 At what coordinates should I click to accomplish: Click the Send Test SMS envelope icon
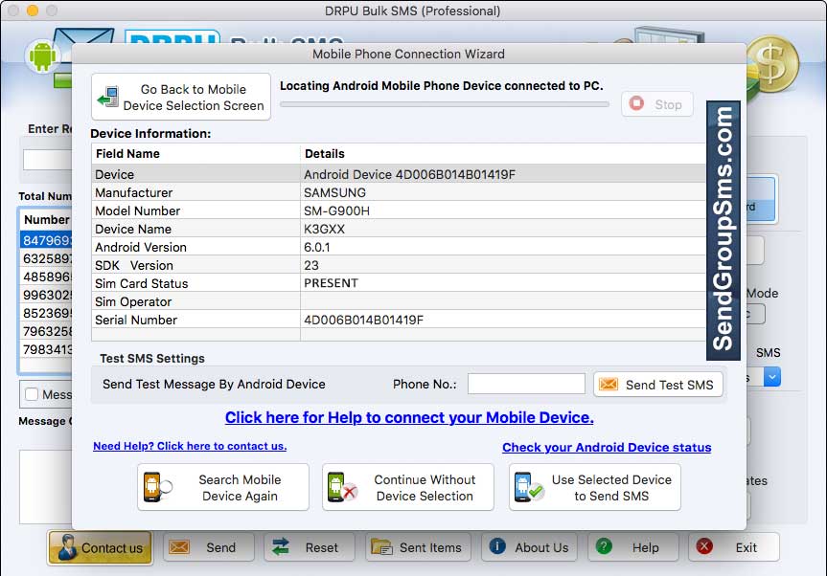pos(610,384)
